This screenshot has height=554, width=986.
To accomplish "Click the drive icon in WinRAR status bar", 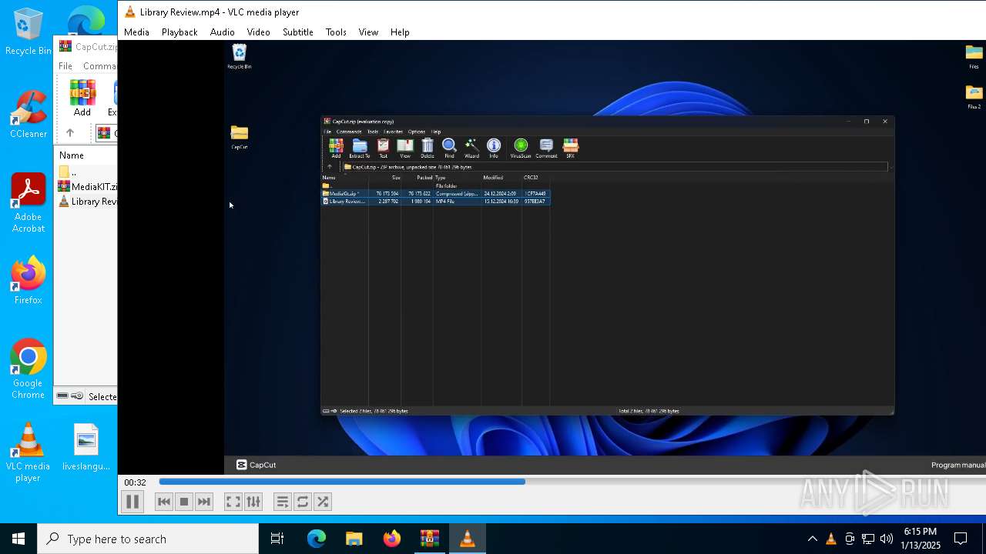I will pyautogui.click(x=62, y=396).
